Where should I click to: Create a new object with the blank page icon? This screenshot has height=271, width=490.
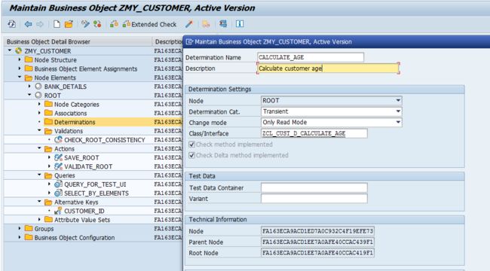(57, 24)
